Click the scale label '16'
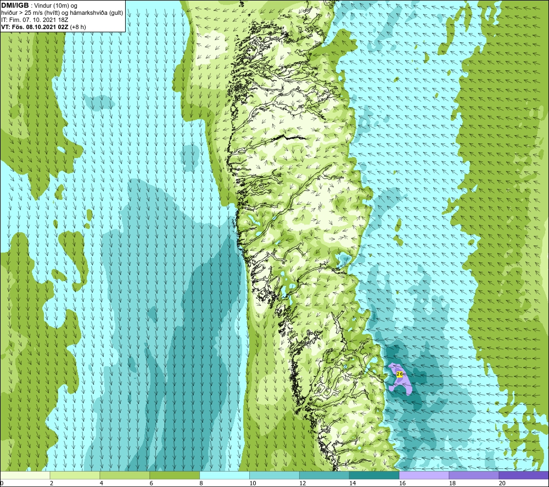This screenshot has height=487, width=549. coord(402,483)
